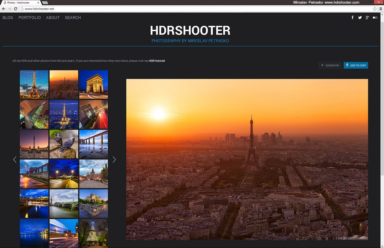
Task: Close the Photos - hdrshooter browser tab
Action: (38, 3)
